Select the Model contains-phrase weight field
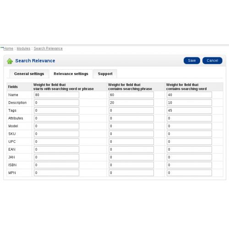 (131, 126)
